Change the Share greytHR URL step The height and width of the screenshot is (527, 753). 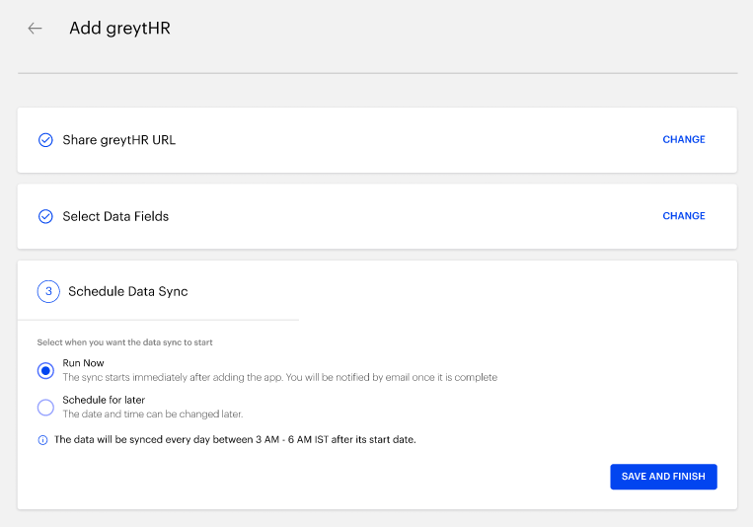(x=684, y=139)
